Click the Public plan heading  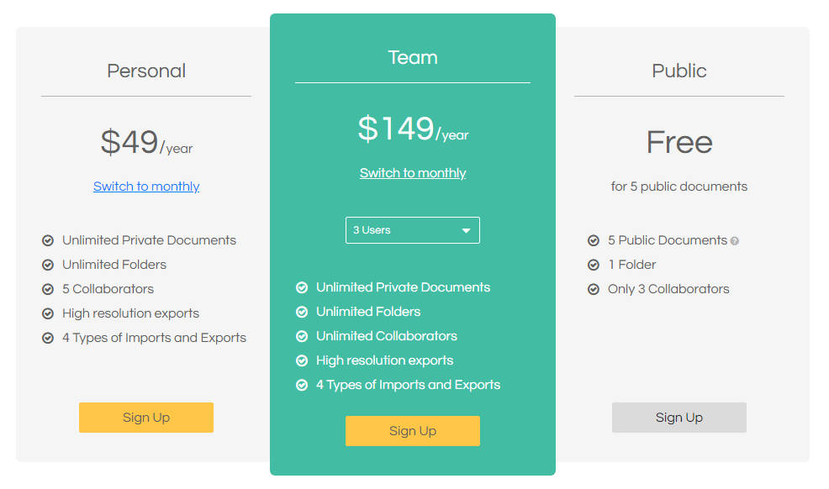679,71
